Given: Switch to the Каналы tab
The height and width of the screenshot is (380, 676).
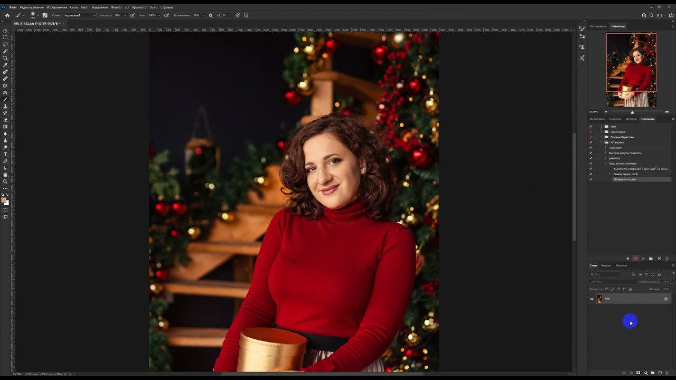Looking at the screenshot, I should click(606, 265).
